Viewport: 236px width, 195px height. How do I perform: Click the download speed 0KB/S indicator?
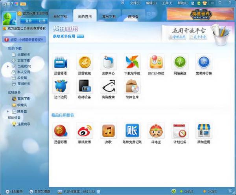click(x=186, y=191)
